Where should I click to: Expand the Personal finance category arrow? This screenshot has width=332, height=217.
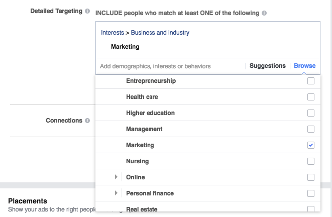[116, 193]
